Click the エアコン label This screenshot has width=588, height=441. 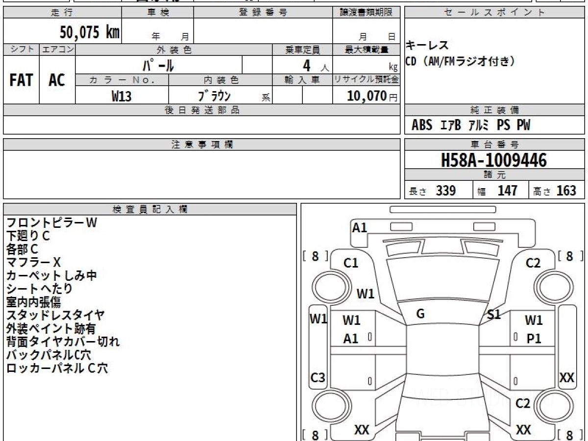[57, 49]
